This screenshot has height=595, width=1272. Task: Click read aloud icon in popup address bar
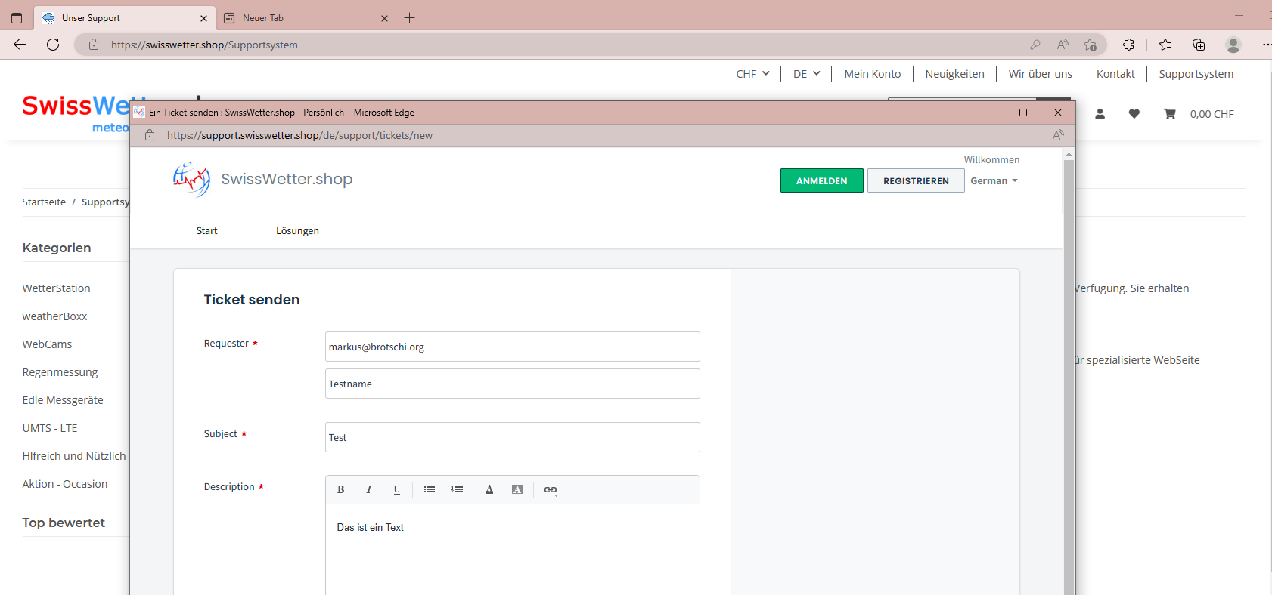[x=1058, y=135]
